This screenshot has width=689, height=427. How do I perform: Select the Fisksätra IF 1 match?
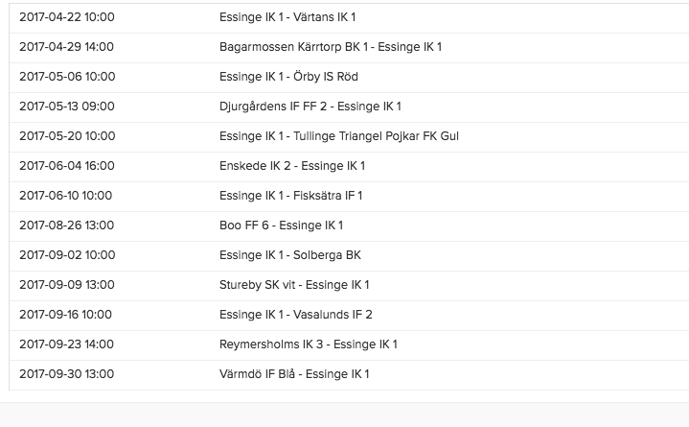[x=290, y=196]
